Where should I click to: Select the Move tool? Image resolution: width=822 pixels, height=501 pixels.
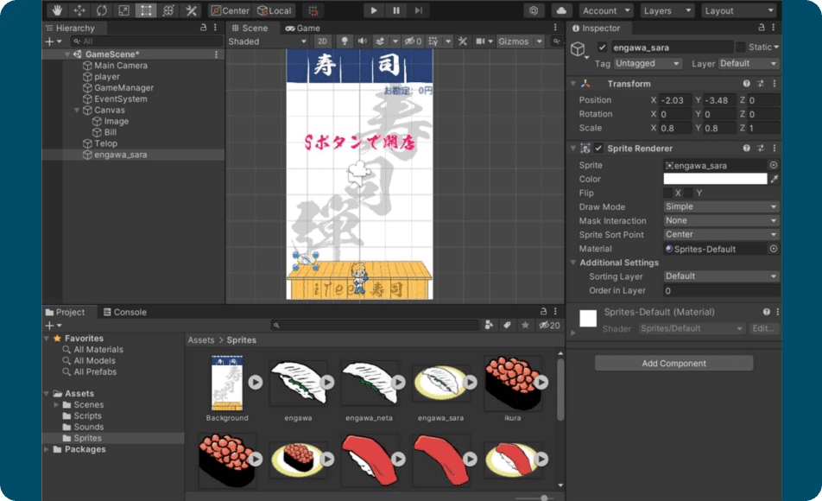[x=80, y=10]
